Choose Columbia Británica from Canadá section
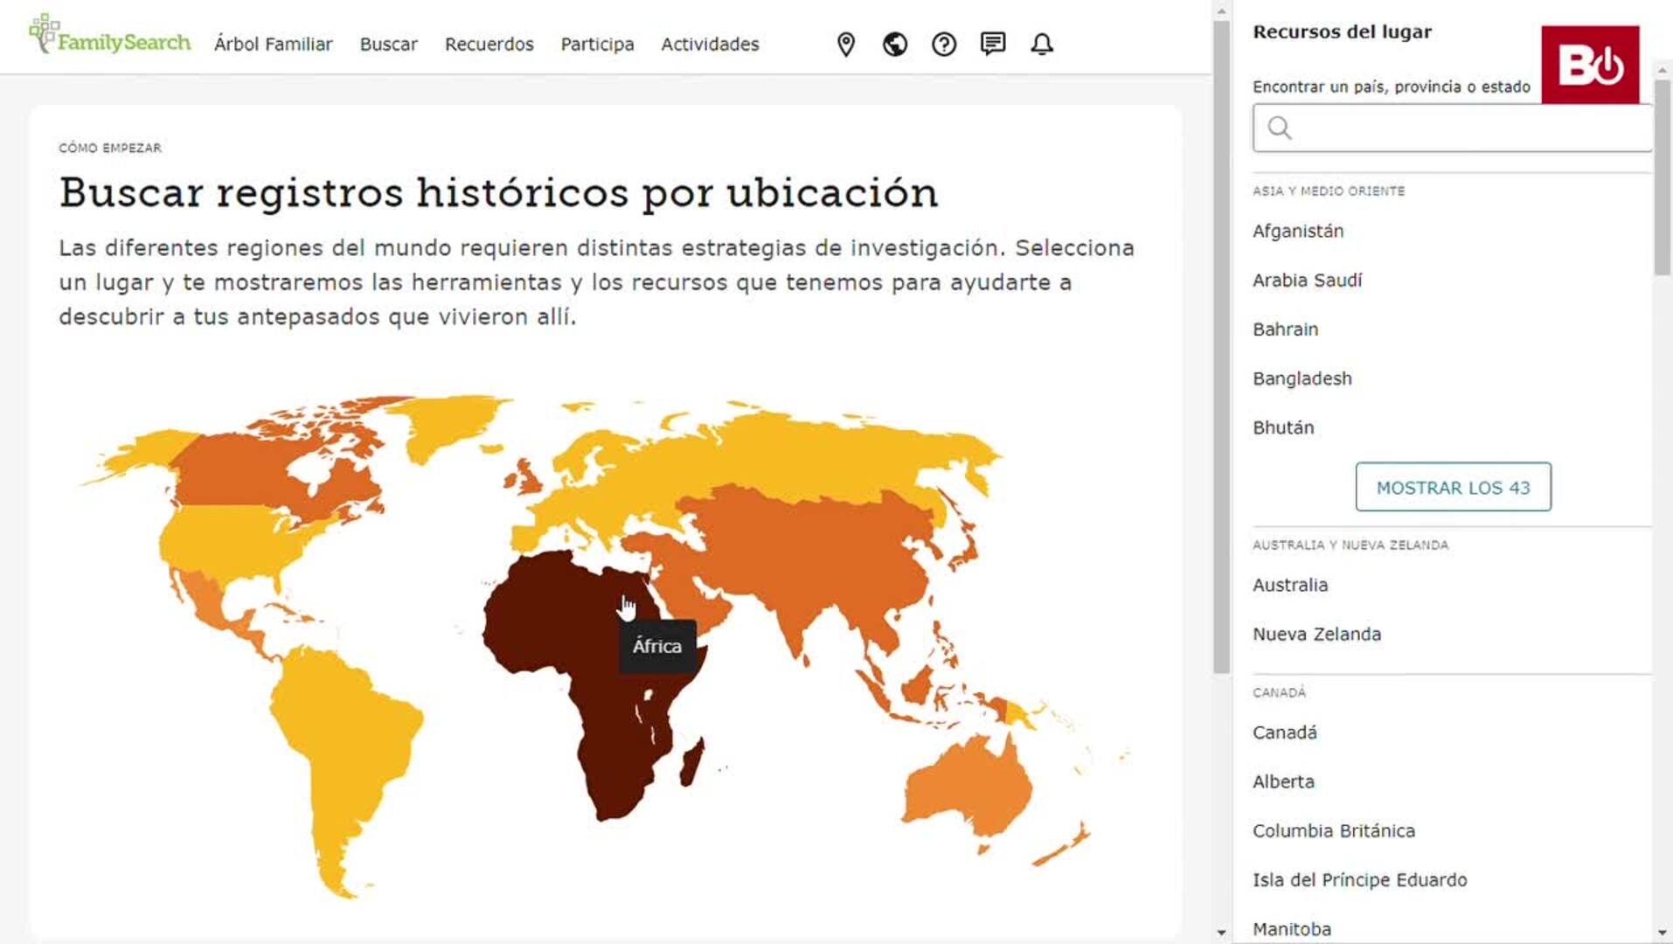 coord(1333,831)
